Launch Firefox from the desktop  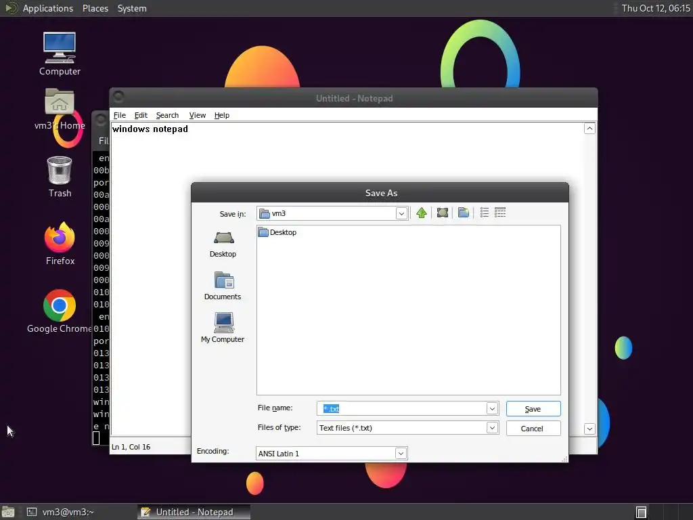60,244
